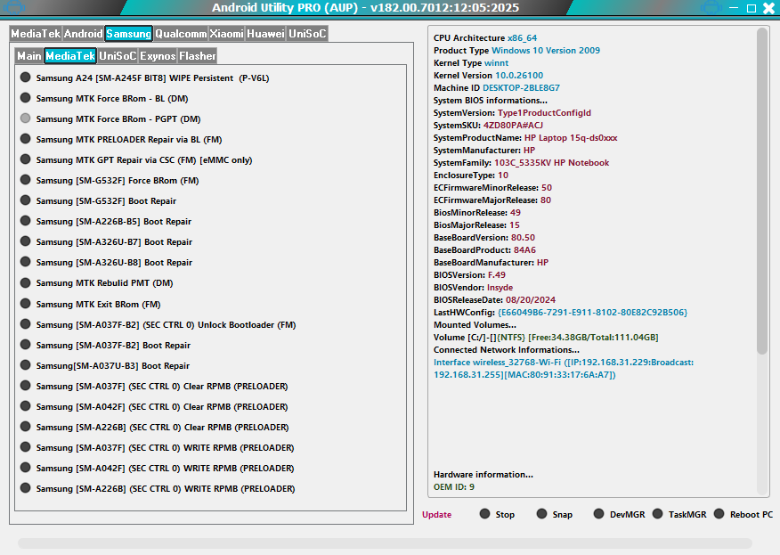Click the bottom progress bar
Image resolution: width=780 pixels, height=555 pixels.
point(385,543)
